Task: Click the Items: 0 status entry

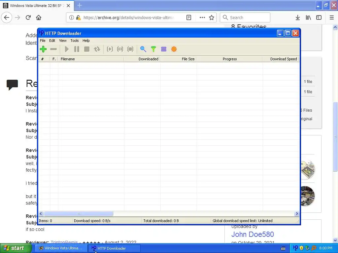Action: pos(45,221)
